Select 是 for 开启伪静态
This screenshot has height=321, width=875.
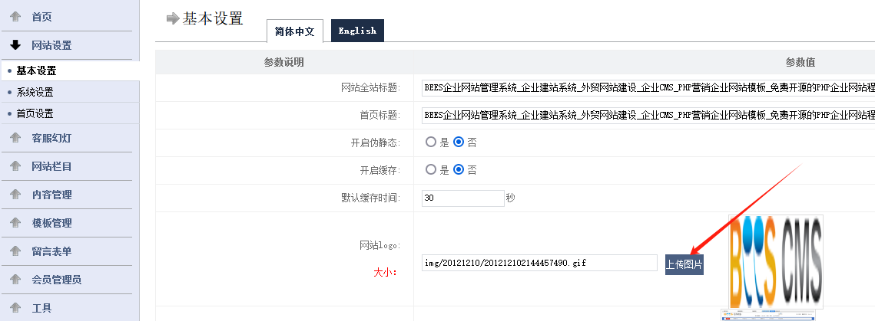(431, 142)
